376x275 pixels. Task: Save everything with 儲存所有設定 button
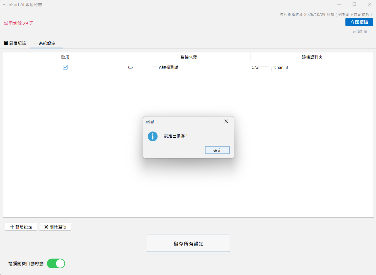point(188,243)
